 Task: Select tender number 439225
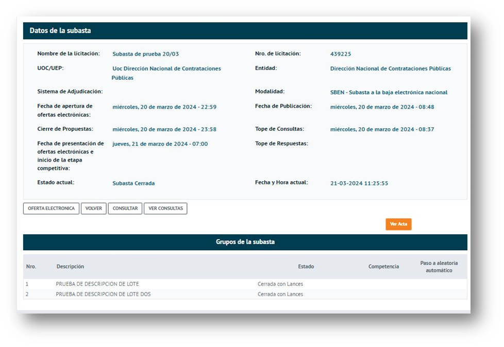(341, 54)
